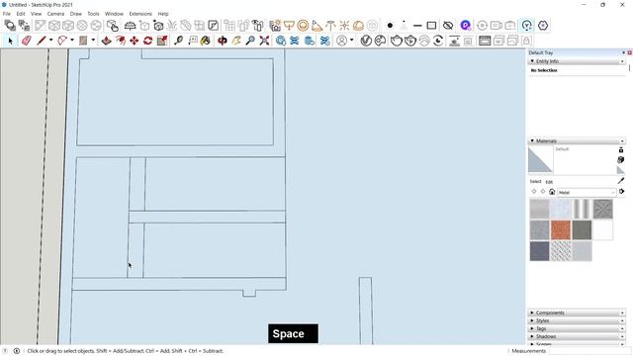The image size is (633, 356).
Task: Switch to materials Edit tab
Action: click(x=549, y=182)
